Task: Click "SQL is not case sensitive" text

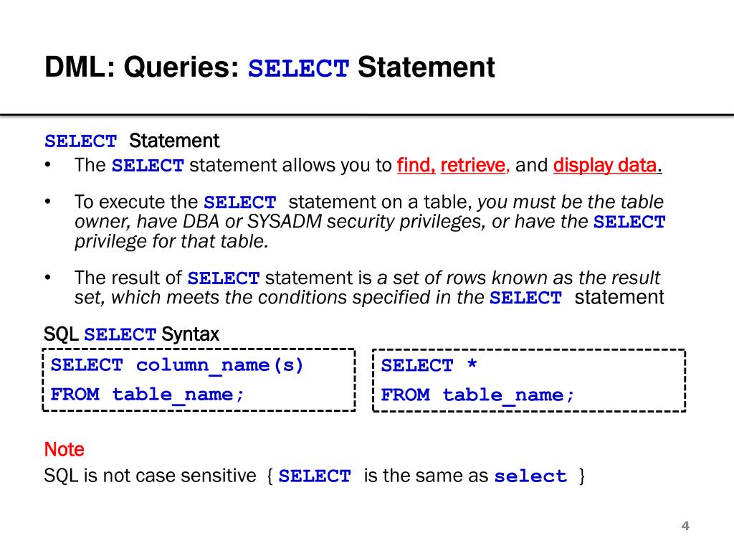Action: point(150,476)
